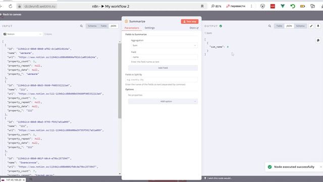Viewport: 323px width, 182px height.
Task: Click the INPUT panel vertical scrollbar
Action: (120, 81)
